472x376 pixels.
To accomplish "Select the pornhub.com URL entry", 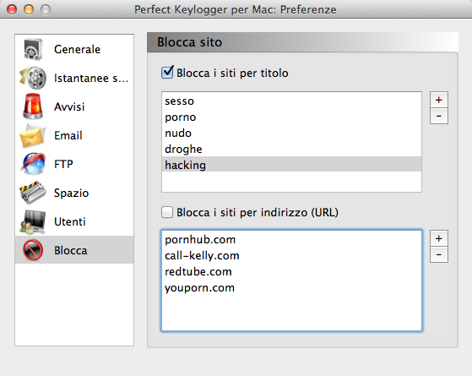I will click(x=291, y=240).
